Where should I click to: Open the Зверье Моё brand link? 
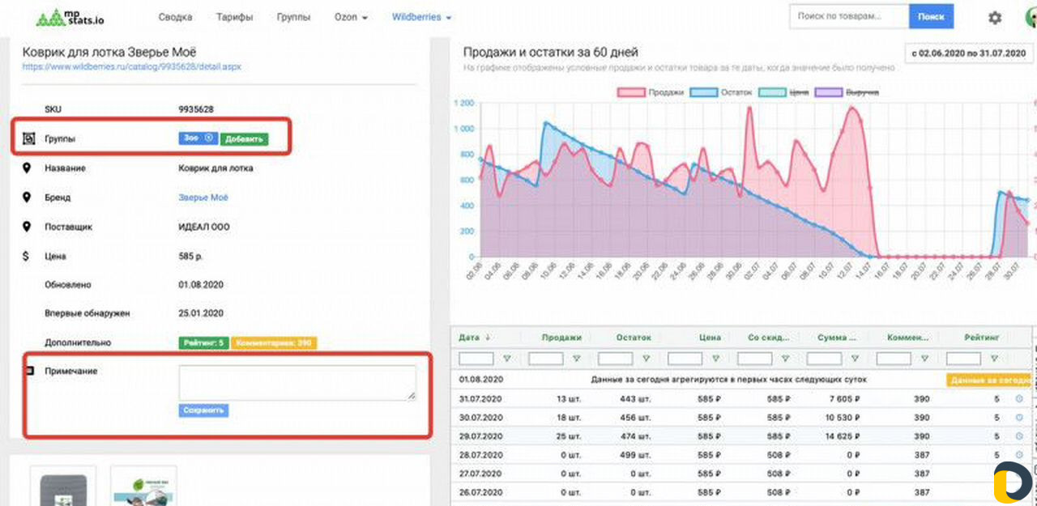tap(203, 198)
